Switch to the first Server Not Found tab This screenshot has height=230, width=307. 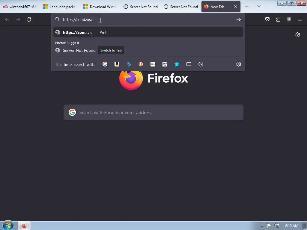click(x=140, y=7)
